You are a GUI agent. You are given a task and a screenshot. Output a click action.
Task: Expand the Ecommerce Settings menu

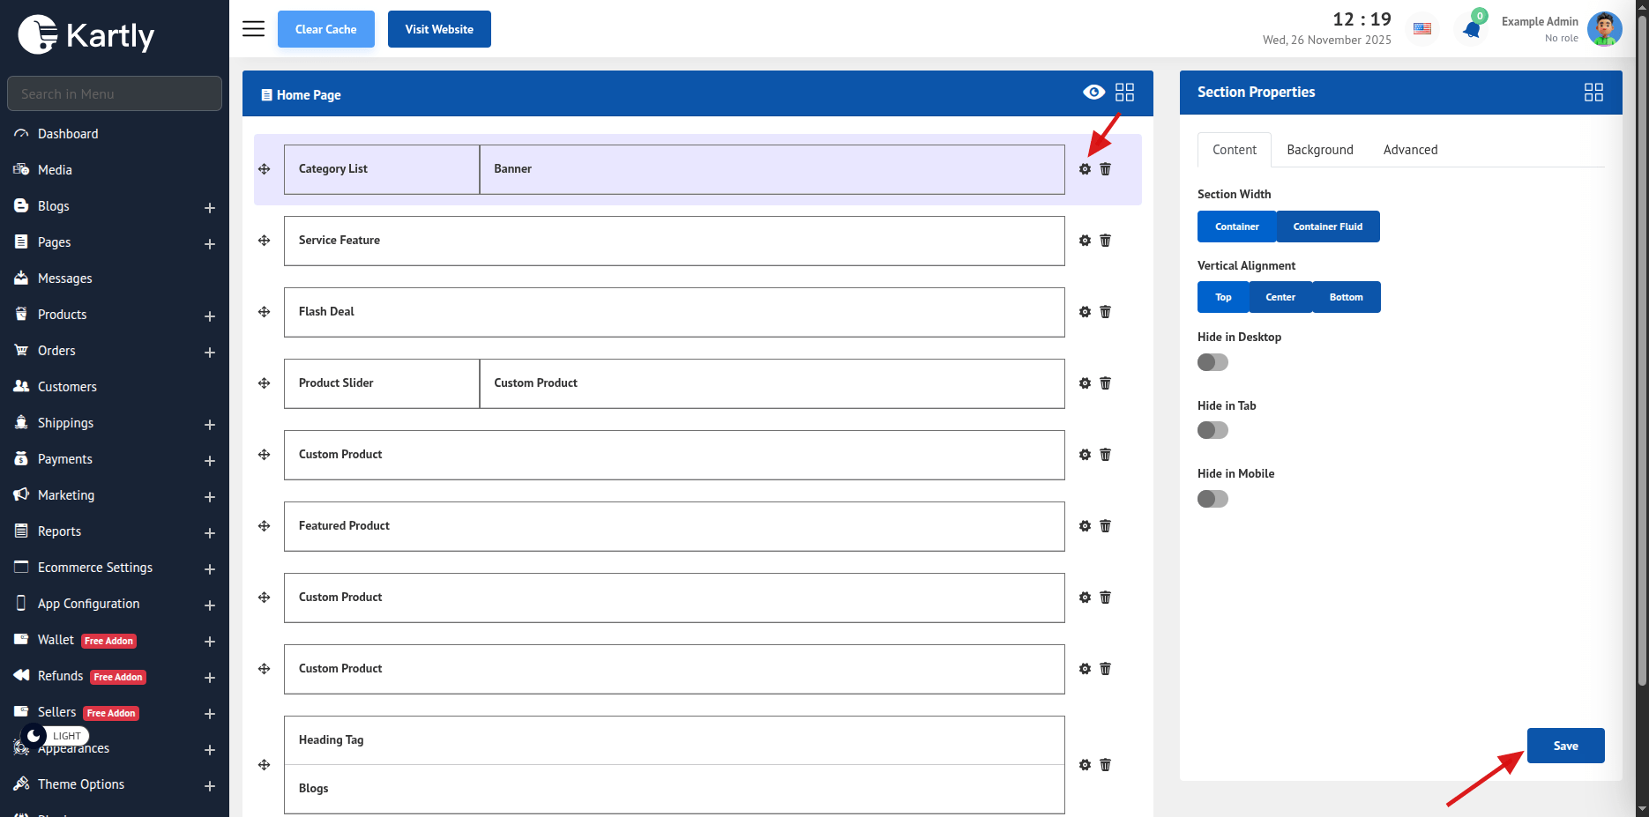click(210, 568)
